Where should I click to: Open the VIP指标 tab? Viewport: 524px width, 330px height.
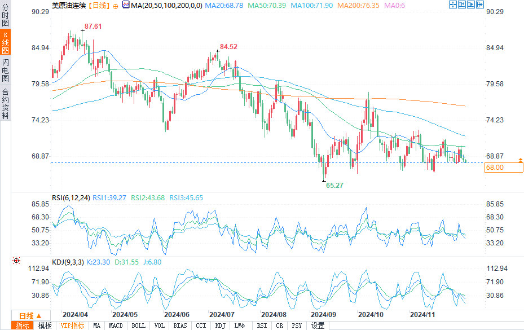pyautogui.click(x=72, y=325)
